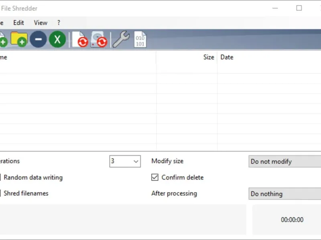Toggle the Shred filenames checkbox
Screen dimensions: 321x240
click(0, 193)
